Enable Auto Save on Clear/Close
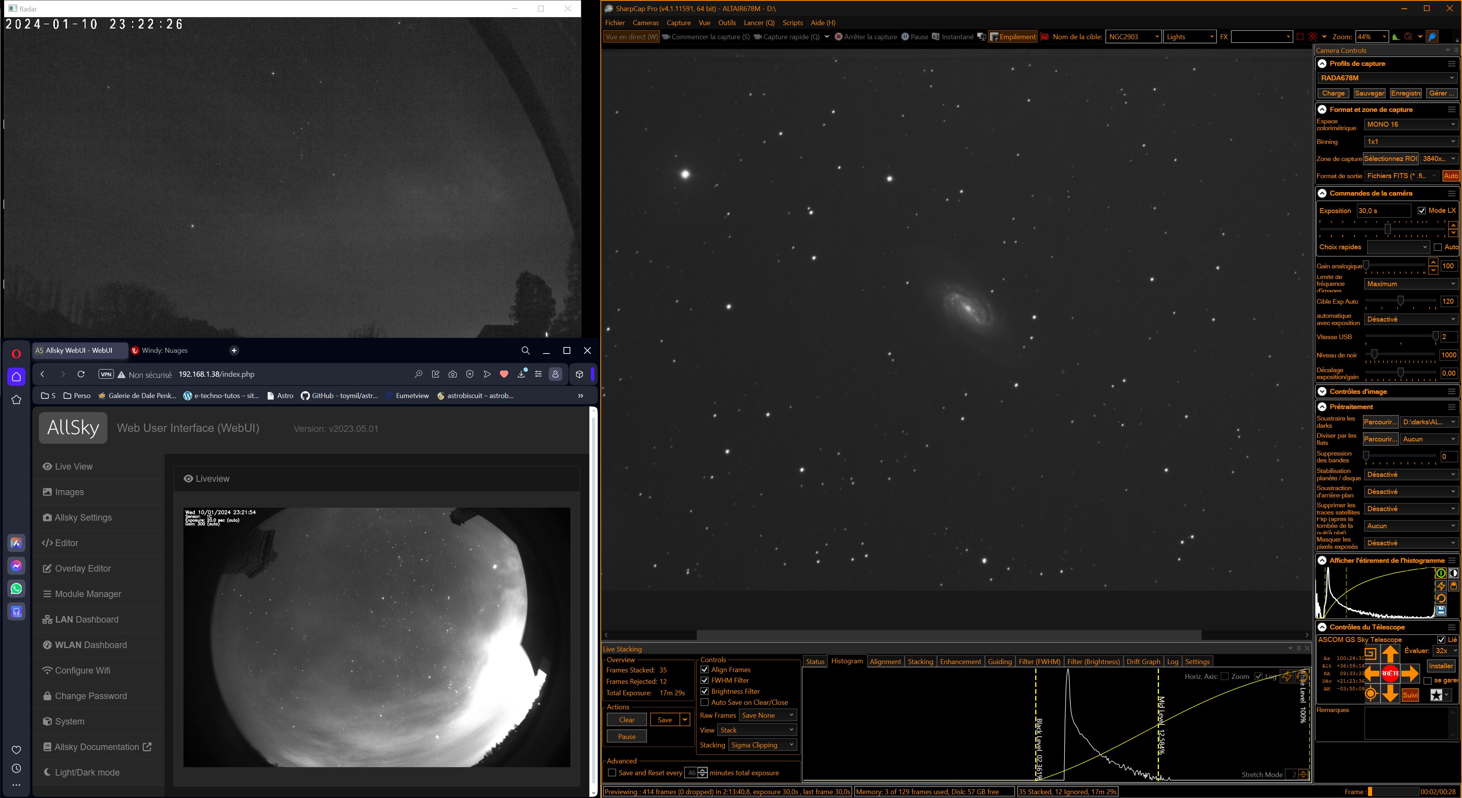The image size is (1462, 798). 705,702
